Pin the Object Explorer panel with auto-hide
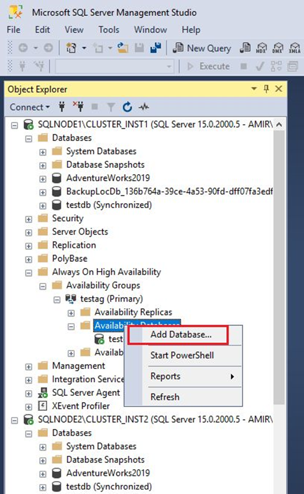Viewport: 304px width, 494px height. pyautogui.click(x=266, y=89)
